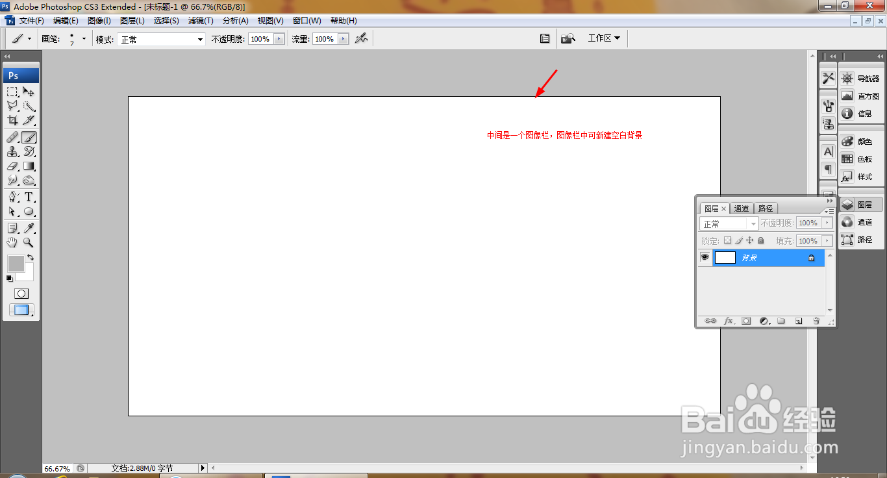The width and height of the screenshot is (887, 478).
Task: Open the 图像(I) menu
Action: (x=99, y=21)
